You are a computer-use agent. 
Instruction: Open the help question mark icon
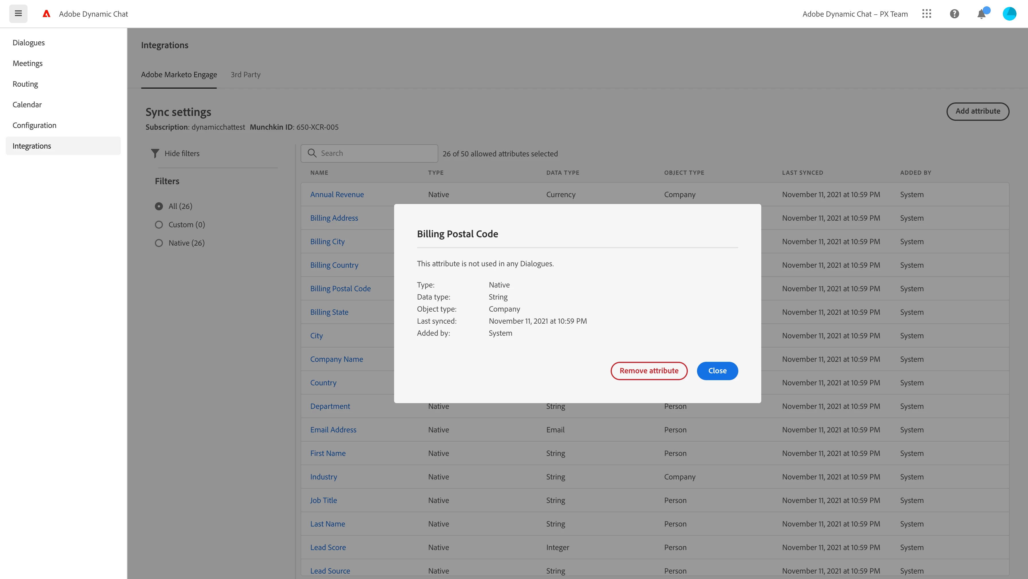(x=954, y=14)
